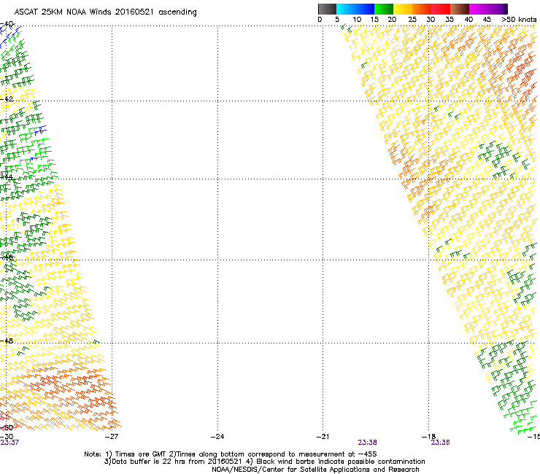Click the latitude label '-42'
This screenshot has width=540, height=474.
[x=7, y=98]
